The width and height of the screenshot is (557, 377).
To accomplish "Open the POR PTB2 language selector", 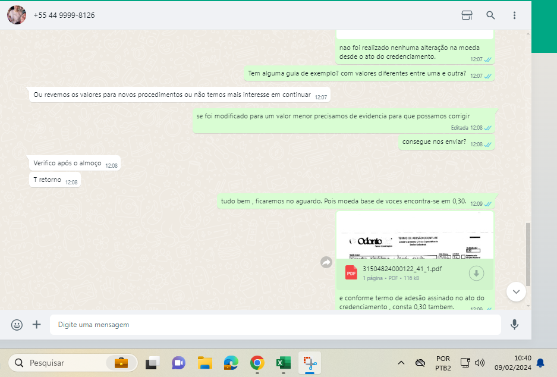I will [x=443, y=363].
